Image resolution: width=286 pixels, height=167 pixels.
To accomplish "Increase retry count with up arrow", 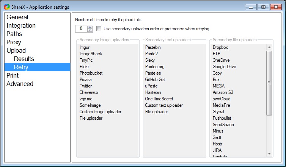I will pyautogui.click(x=90, y=27).
